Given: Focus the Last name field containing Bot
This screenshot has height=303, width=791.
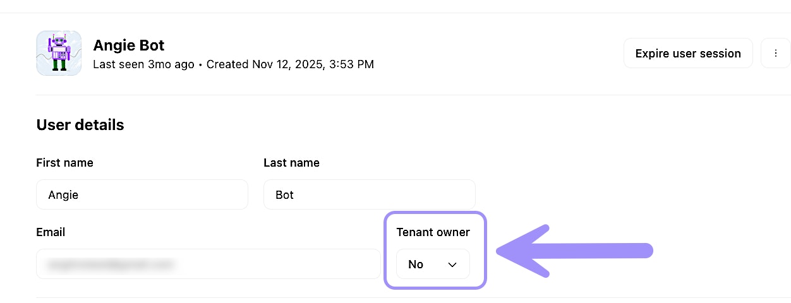Looking at the screenshot, I should [369, 194].
